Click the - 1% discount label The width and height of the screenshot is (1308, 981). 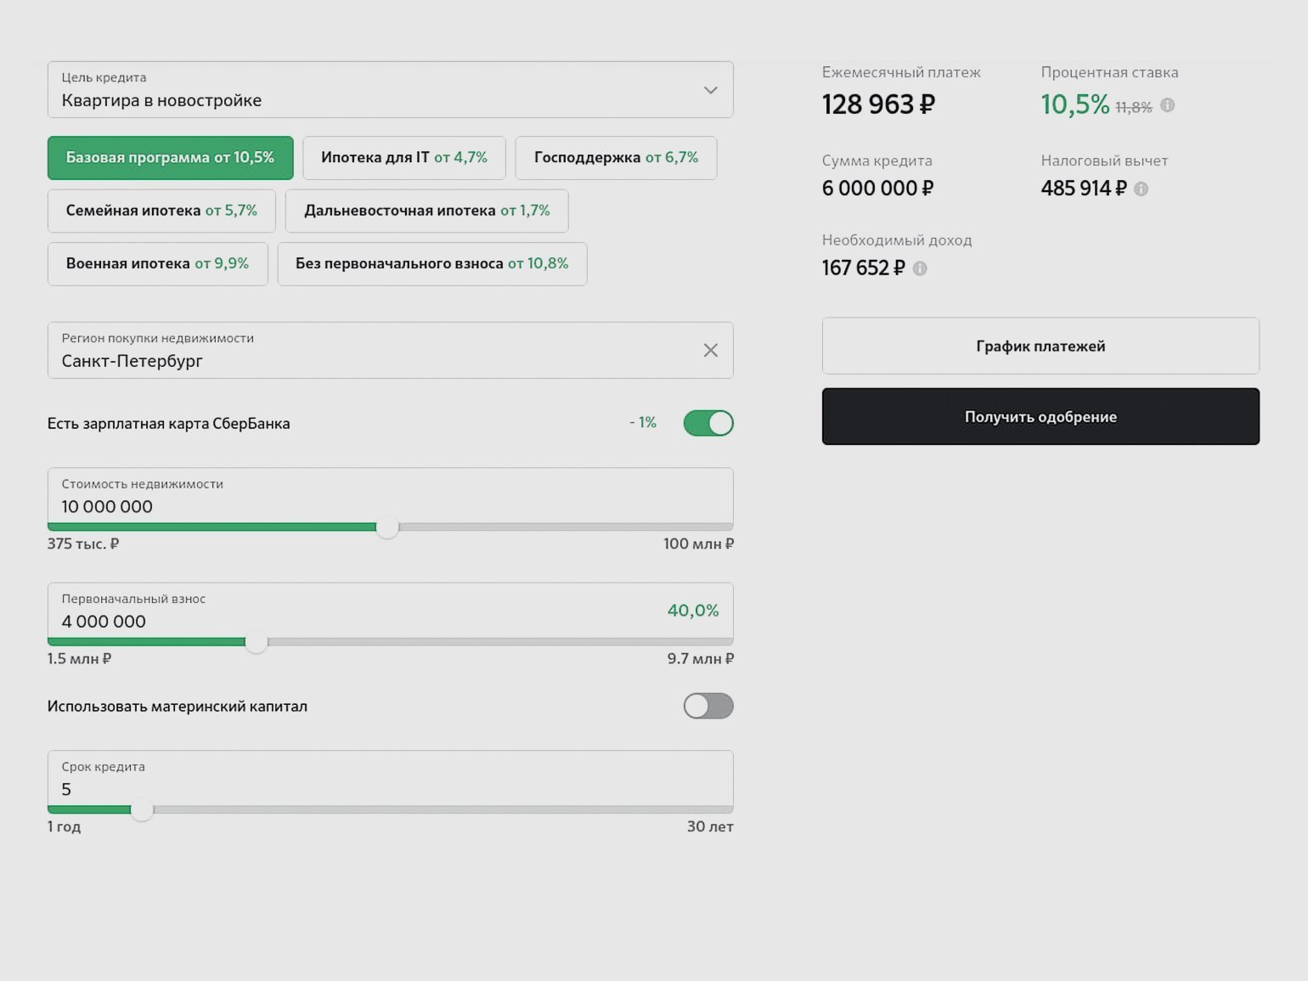(x=643, y=422)
